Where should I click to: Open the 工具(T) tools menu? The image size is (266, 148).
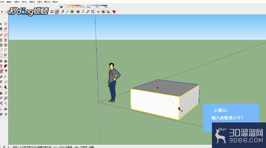point(40,2)
